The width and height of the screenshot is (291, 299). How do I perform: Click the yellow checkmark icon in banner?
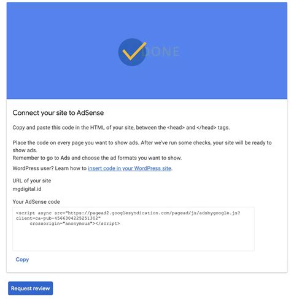(133, 52)
